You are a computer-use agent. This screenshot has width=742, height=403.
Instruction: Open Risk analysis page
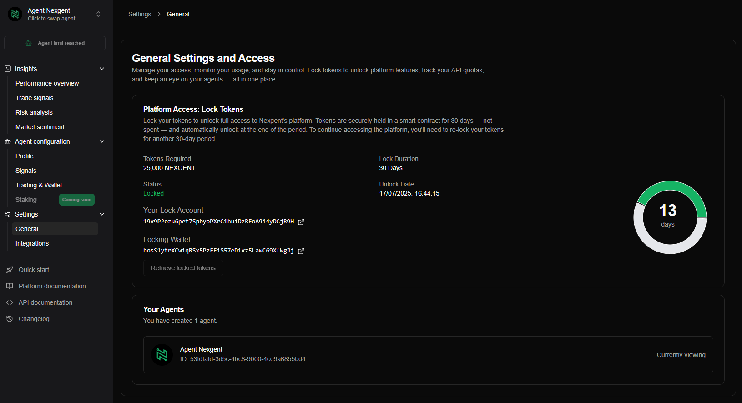pyautogui.click(x=34, y=112)
